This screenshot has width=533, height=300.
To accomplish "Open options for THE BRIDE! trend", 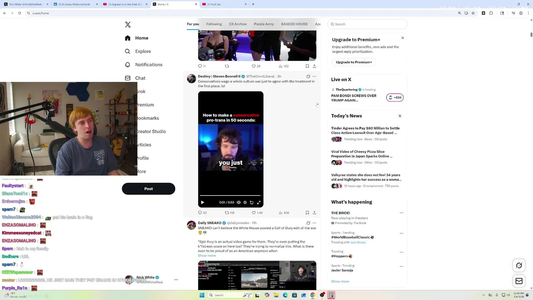I will tap(401, 213).
